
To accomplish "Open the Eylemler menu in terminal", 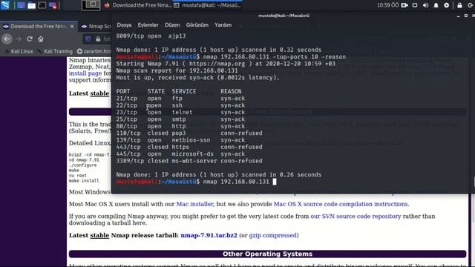I will click(148, 24).
